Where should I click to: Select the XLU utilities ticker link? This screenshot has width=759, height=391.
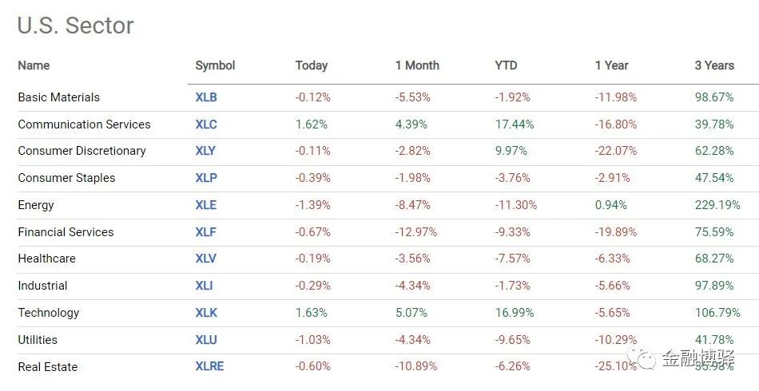[x=205, y=340]
